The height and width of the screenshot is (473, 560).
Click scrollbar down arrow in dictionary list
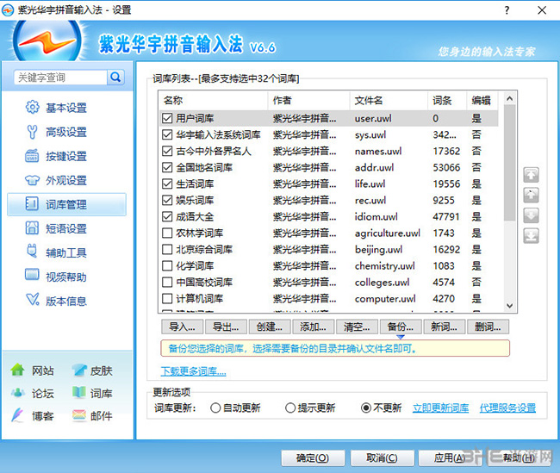pos(510,306)
